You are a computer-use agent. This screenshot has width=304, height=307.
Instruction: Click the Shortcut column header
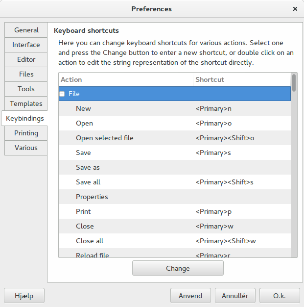click(x=242, y=79)
